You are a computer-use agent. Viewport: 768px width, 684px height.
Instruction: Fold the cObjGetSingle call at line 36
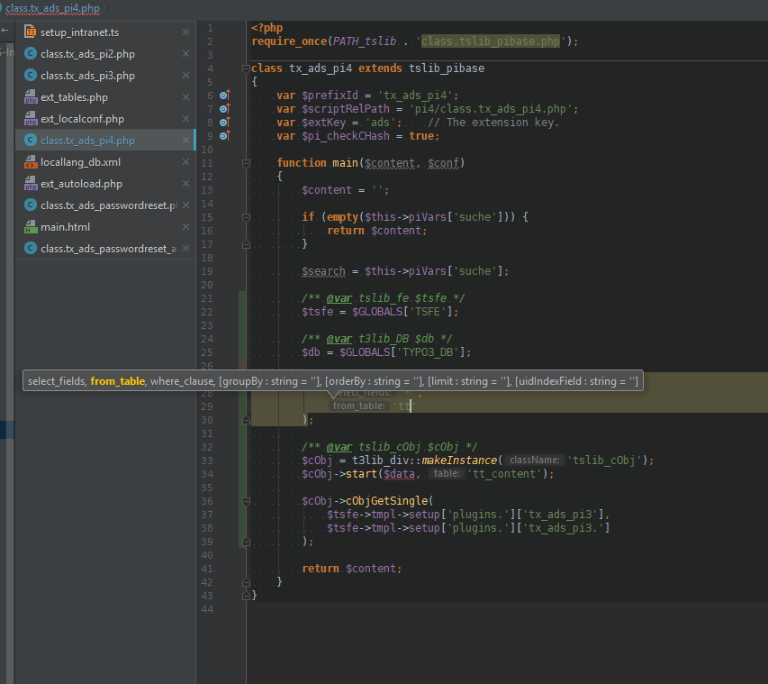(x=245, y=501)
